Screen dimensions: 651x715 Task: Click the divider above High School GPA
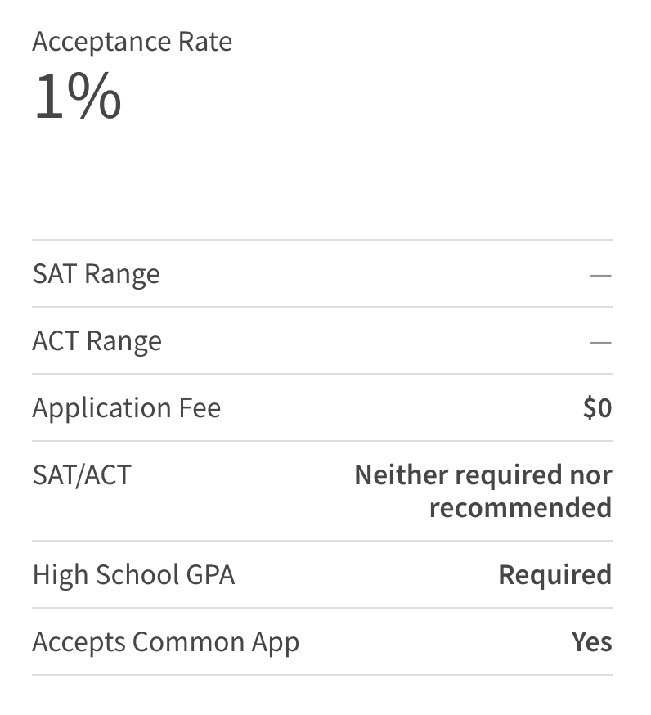tap(322, 541)
